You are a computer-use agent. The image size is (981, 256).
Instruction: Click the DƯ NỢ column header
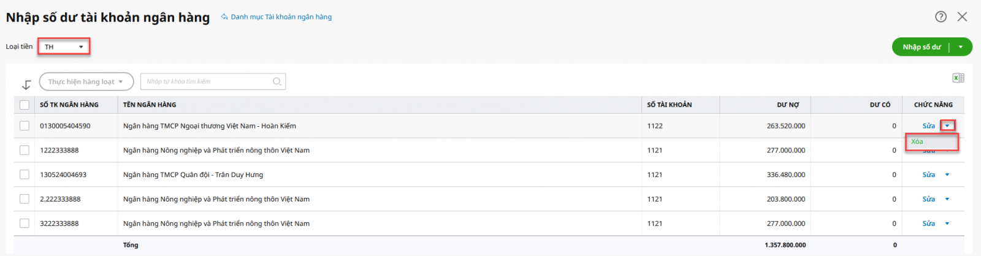pos(788,105)
